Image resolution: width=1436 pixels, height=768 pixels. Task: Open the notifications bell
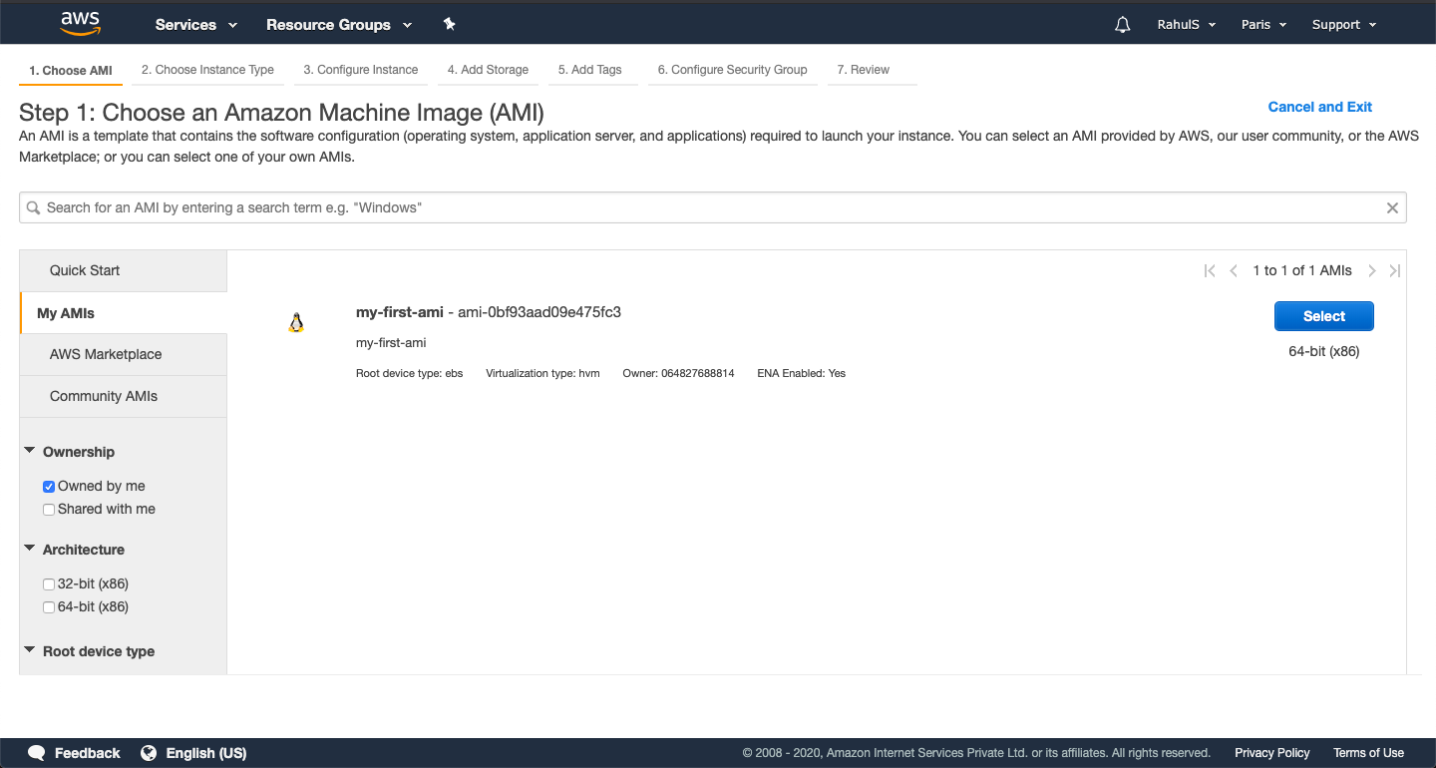tap(1122, 23)
